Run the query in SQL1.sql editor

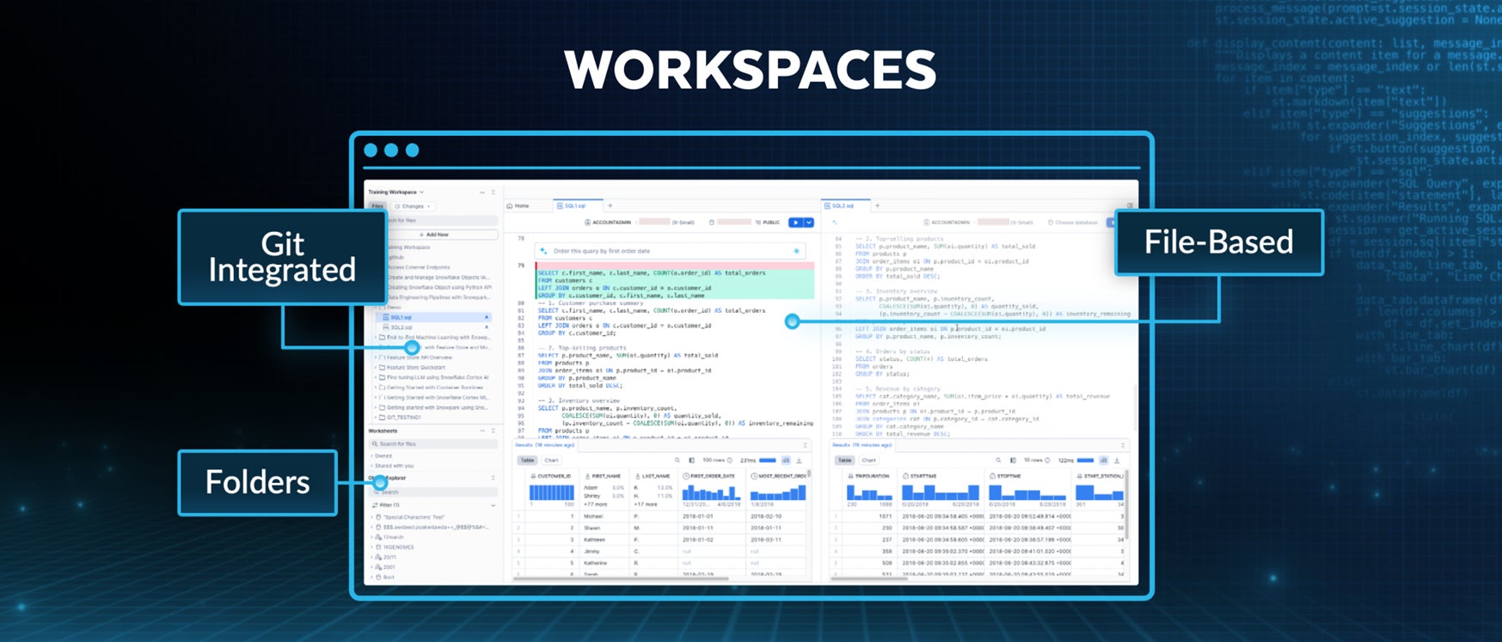tap(795, 223)
